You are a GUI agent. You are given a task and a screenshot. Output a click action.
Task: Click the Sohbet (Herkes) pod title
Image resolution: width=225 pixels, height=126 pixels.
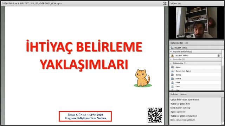(179, 94)
